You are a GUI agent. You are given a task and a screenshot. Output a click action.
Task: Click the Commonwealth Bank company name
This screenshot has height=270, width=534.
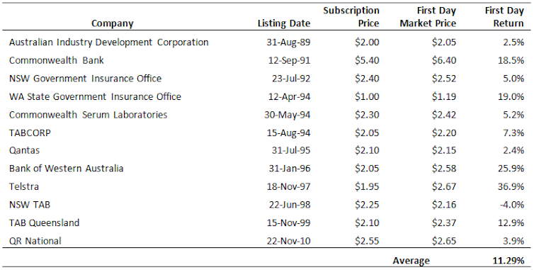(56, 60)
